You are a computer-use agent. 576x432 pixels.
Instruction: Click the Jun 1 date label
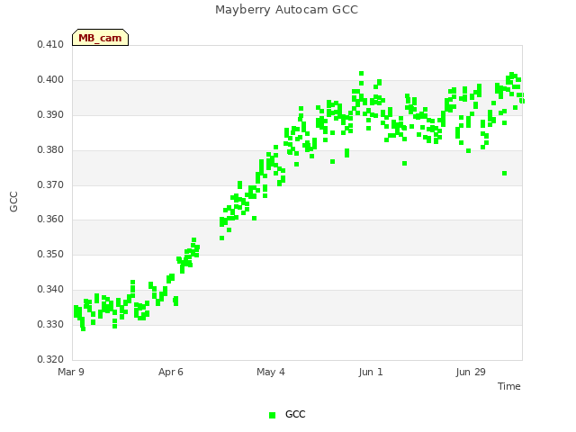tap(371, 372)
